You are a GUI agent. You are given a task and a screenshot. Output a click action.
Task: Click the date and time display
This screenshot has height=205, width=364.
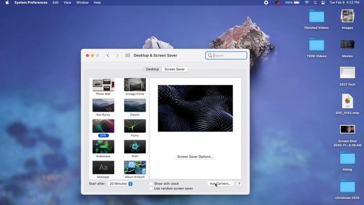pyautogui.click(x=344, y=2)
